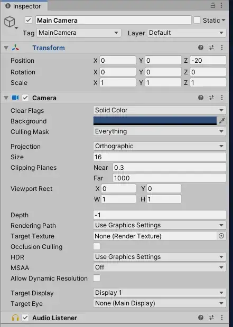This screenshot has width=233, height=327.
Task: Pick background color with eyedropper
Action: 222,121
